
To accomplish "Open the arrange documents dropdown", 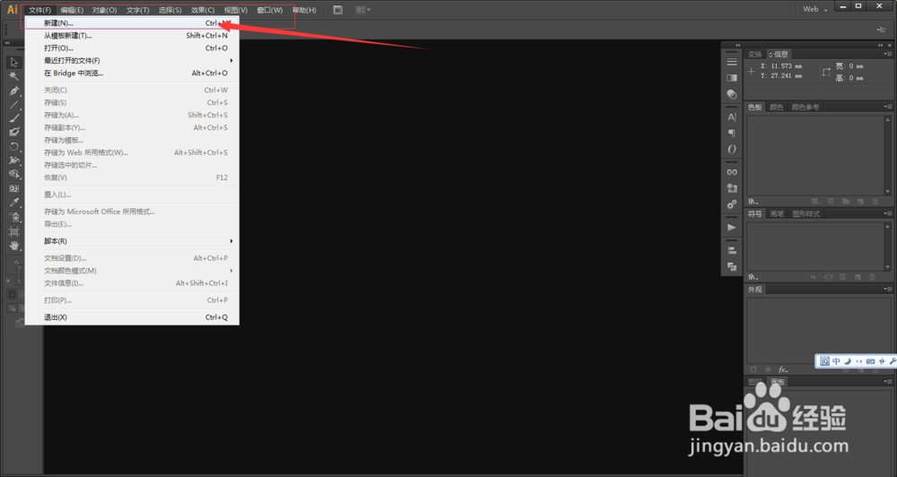I will coord(362,10).
